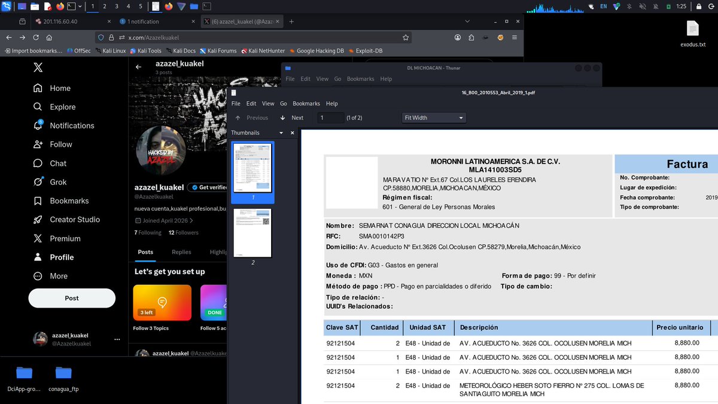The image size is (718, 404).
Task: Open the account switcher three-dots menu
Action: (x=117, y=339)
